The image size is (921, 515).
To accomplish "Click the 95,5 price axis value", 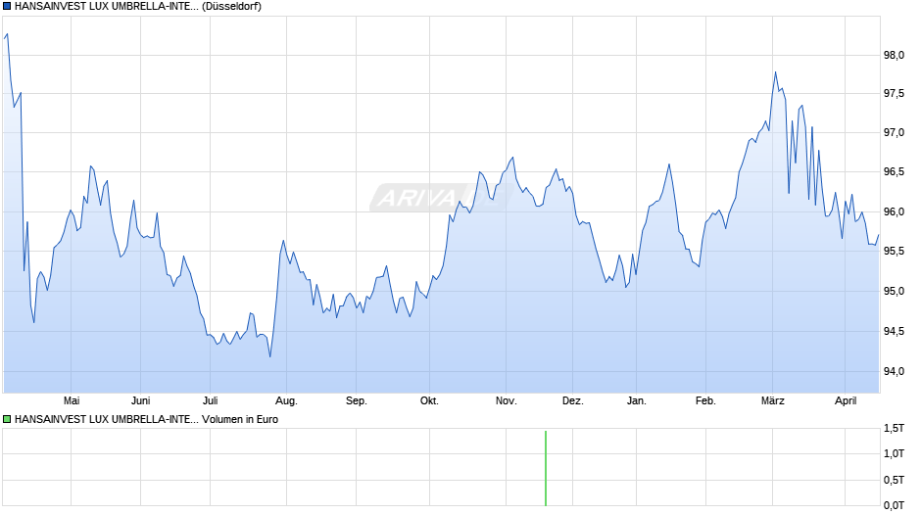I will point(894,252).
